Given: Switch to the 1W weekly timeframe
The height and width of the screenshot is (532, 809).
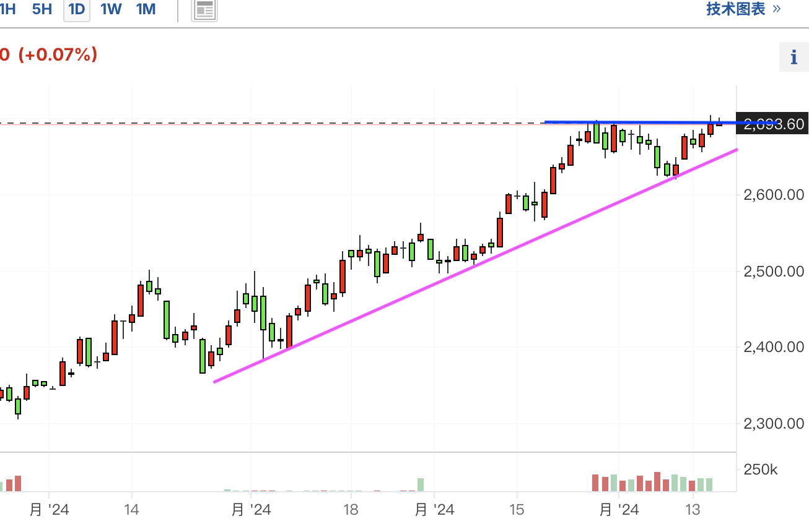Looking at the screenshot, I should tap(112, 9).
